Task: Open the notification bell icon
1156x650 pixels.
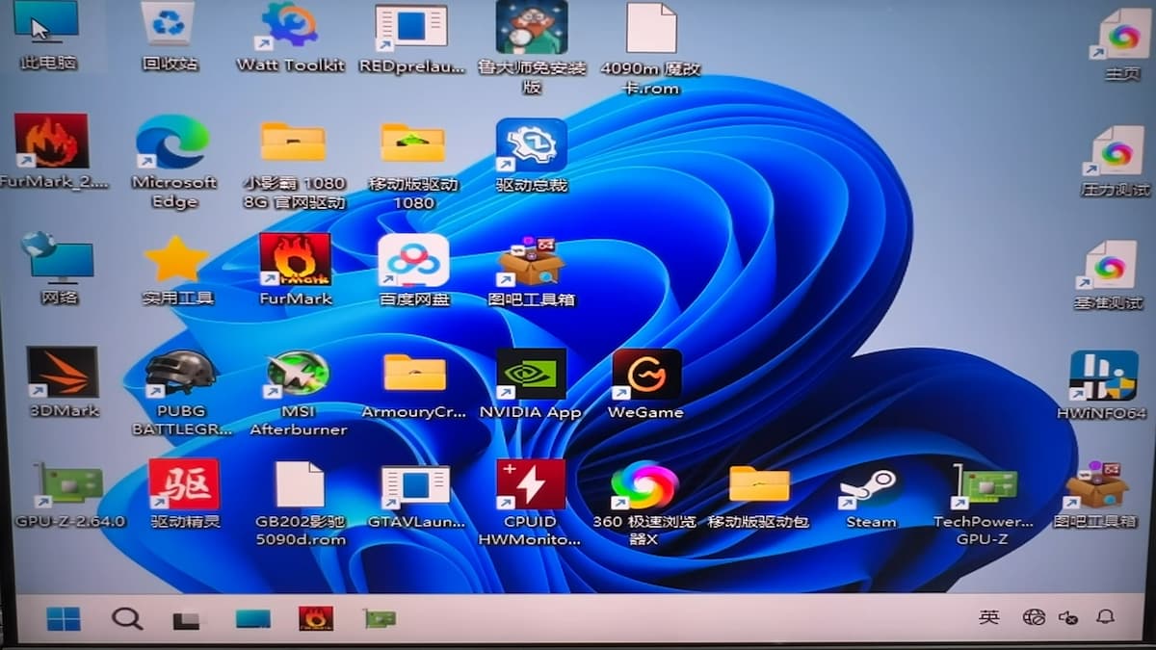Action: 1106,616
